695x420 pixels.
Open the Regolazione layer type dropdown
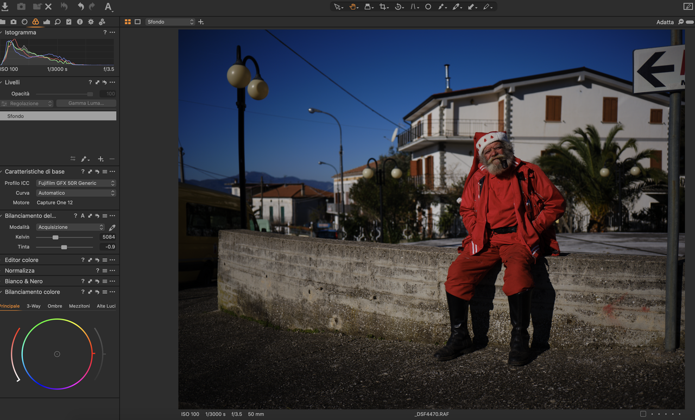point(27,104)
